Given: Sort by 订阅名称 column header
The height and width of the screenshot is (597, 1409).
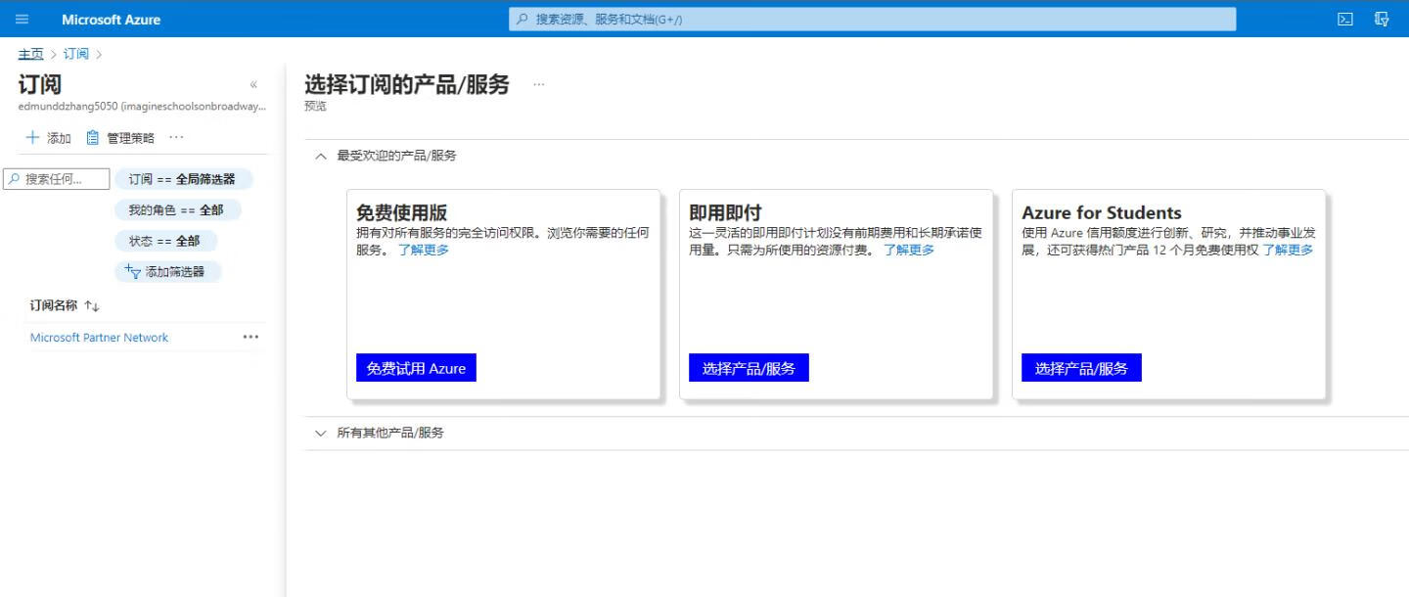Looking at the screenshot, I should [x=65, y=305].
